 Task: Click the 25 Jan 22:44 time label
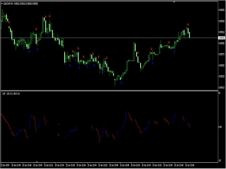click(x=92, y=165)
